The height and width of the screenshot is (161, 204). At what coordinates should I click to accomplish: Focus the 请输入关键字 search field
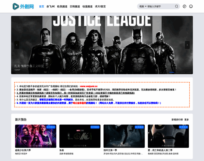pos(161,6)
